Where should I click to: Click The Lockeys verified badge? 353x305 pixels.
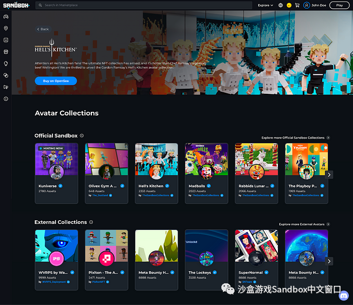coord(215,272)
